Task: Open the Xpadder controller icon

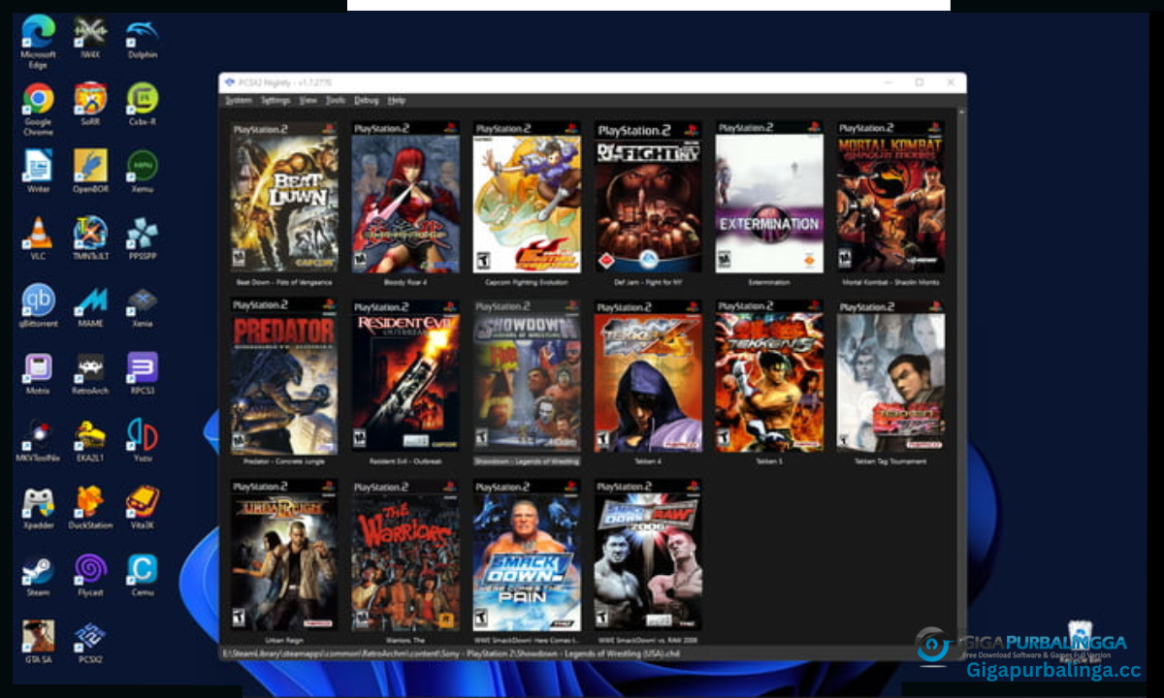Action: coord(38,502)
